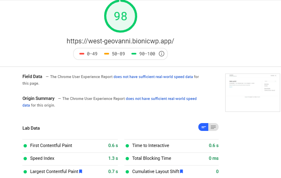Click the west-geovanni.bionicwp.app URL text
The image size is (281, 178).
(120, 41)
